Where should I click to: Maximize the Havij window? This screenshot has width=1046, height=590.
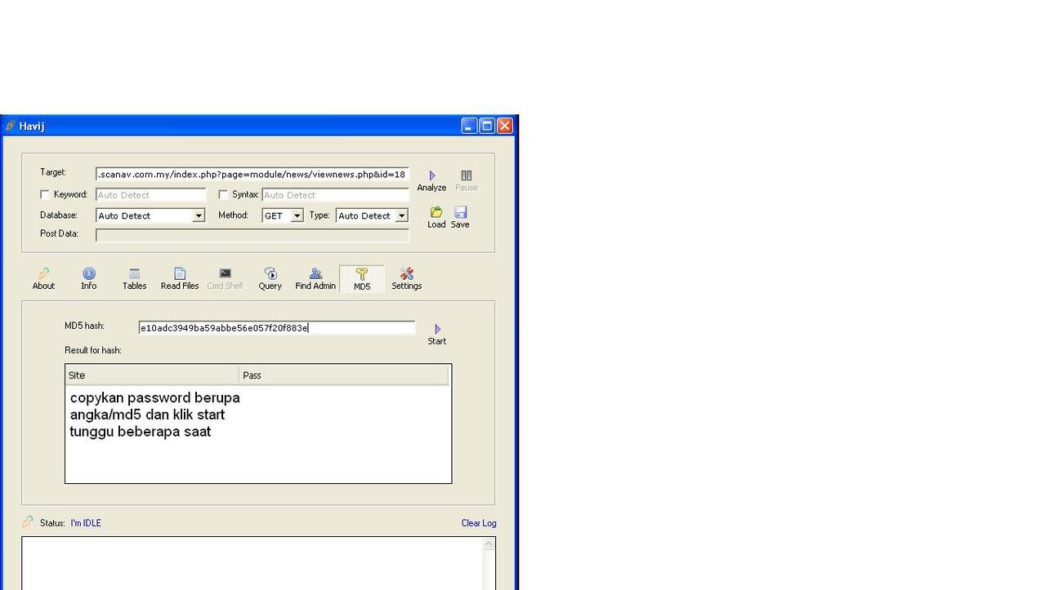[487, 126]
